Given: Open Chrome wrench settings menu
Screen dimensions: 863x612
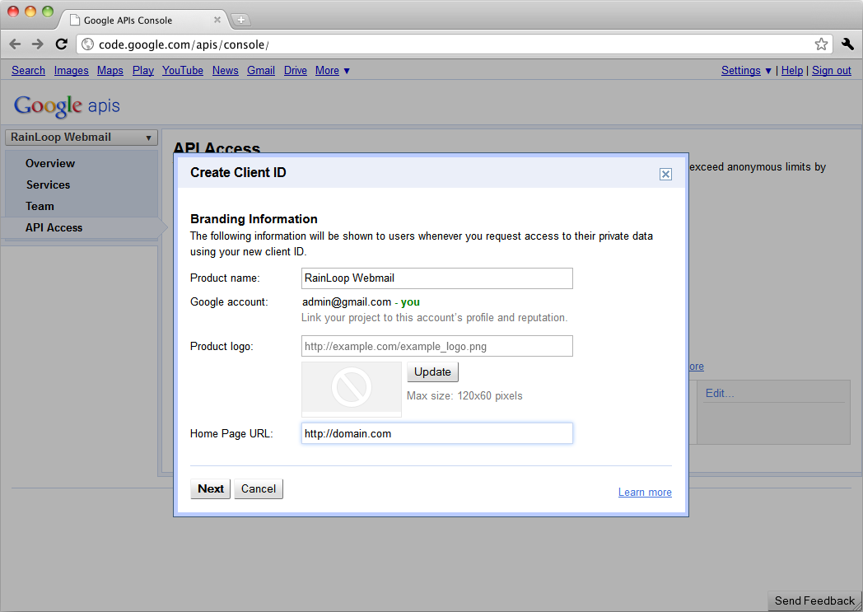Looking at the screenshot, I should click(847, 44).
